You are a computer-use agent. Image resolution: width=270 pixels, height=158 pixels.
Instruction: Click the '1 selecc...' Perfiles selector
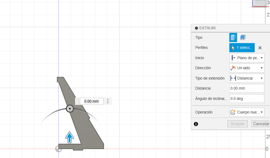click(x=242, y=48)
